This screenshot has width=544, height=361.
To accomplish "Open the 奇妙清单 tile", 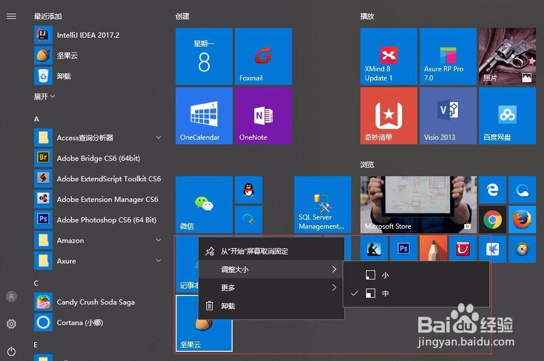I will tap(388, 116).
